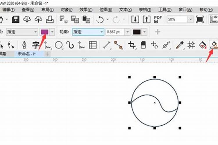Select the Ellipse tool

[59, 45]
